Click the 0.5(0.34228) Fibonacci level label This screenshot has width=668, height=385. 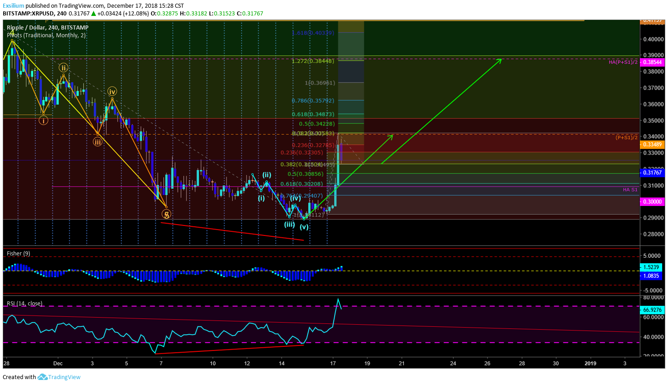(317, 124)
